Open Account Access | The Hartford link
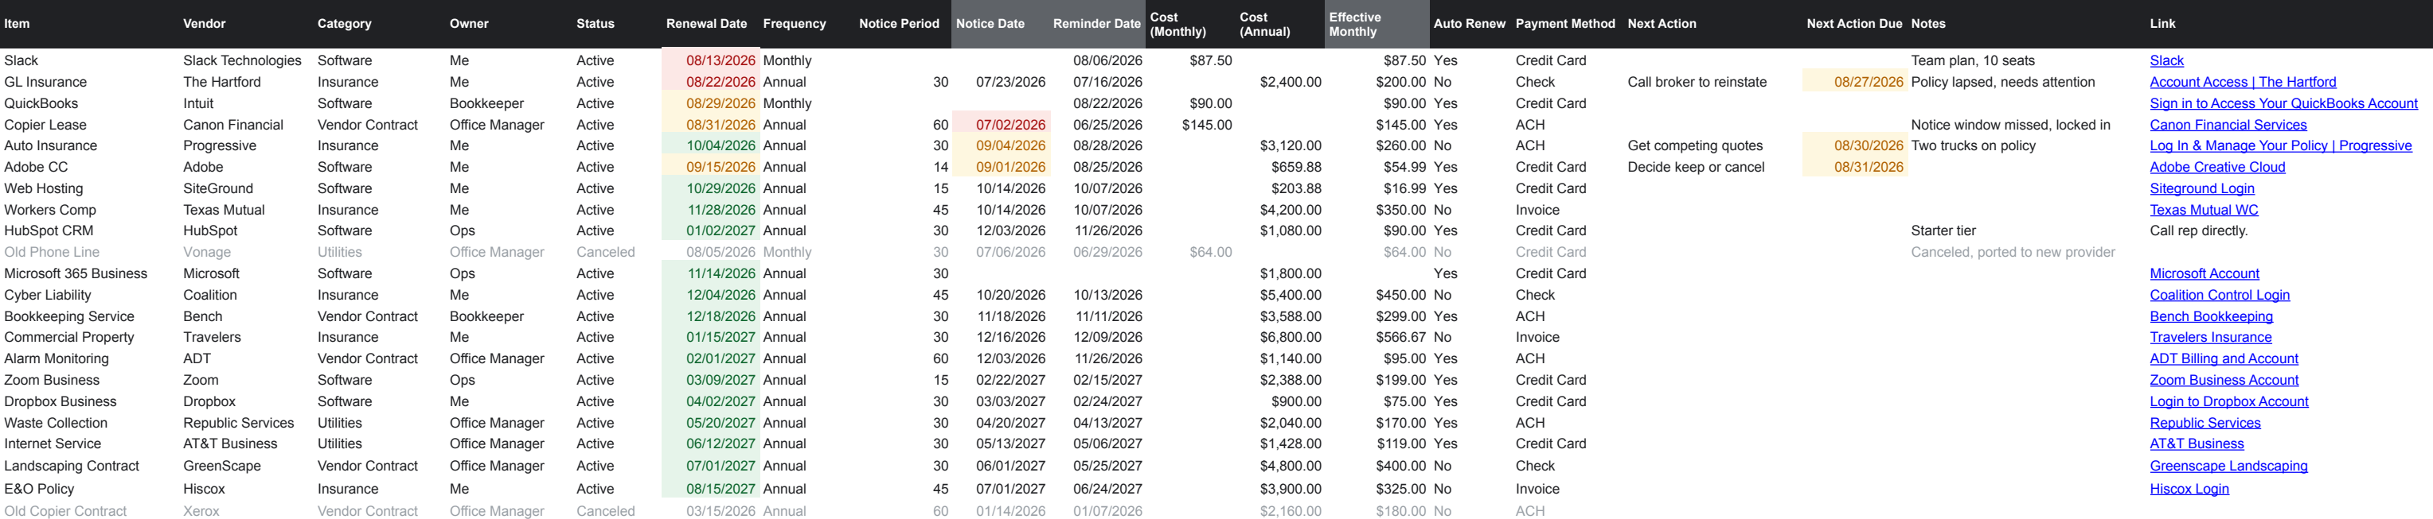This screenshot has width=2433, height=519. click(x=2242, y=82)
